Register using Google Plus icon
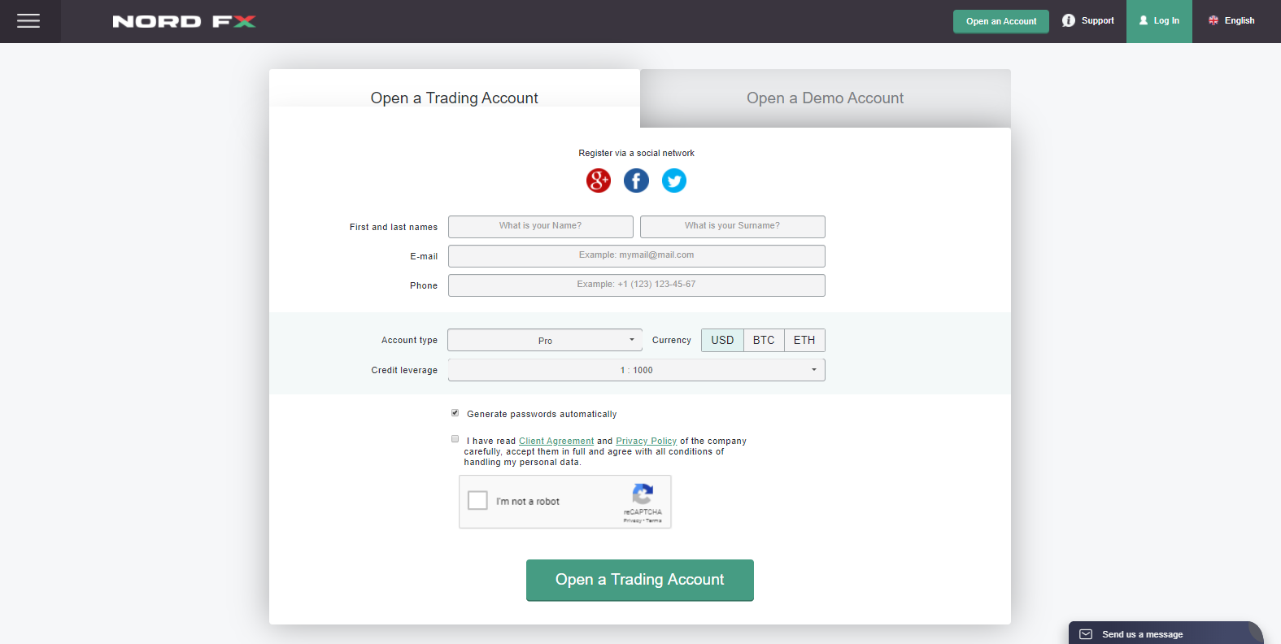This screenshot has width=1281, height=644. (x=599, y=181)
